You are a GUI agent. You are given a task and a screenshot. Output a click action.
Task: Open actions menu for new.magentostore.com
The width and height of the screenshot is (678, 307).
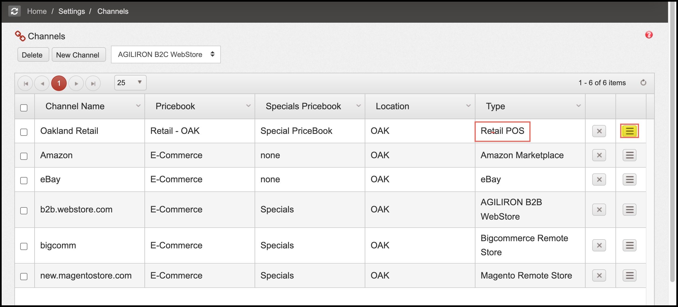tap(629, 275)
